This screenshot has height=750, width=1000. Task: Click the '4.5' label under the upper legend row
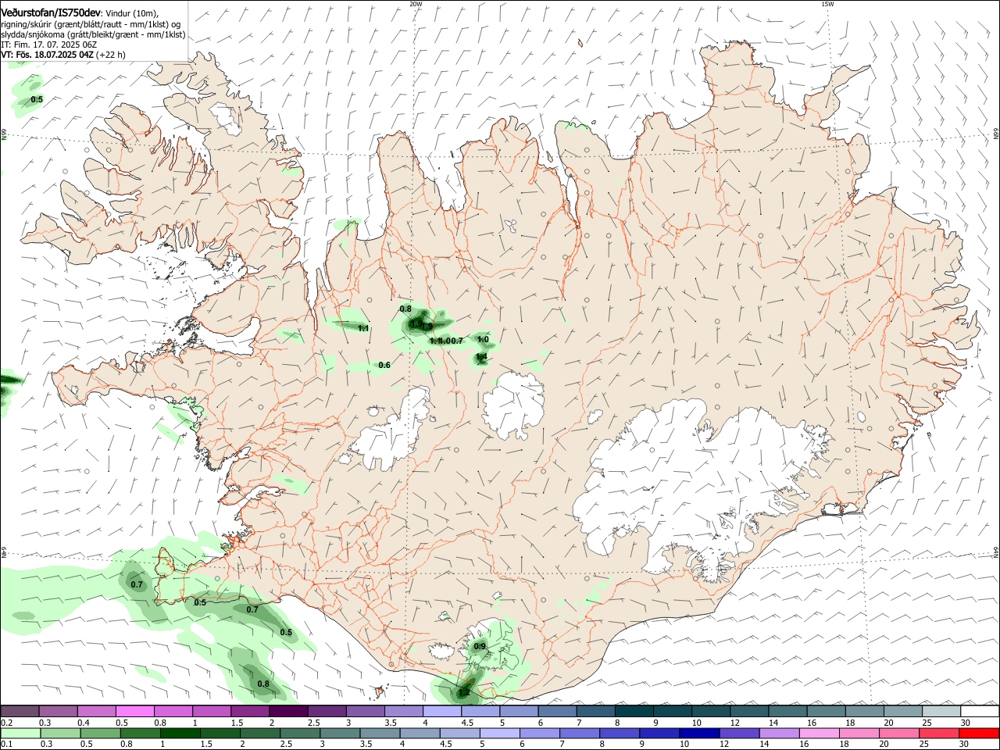467,723
